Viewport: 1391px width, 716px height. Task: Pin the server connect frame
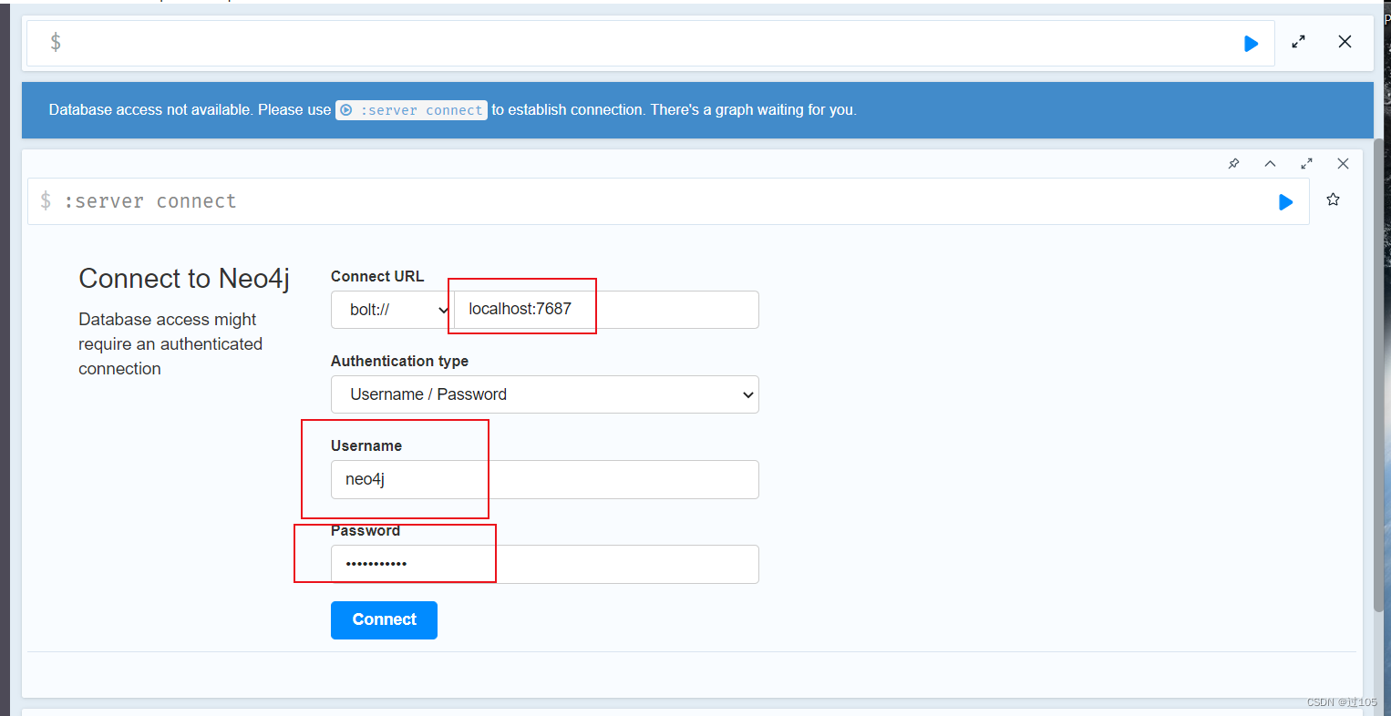pyautogui.click(x=1233, y=164)
